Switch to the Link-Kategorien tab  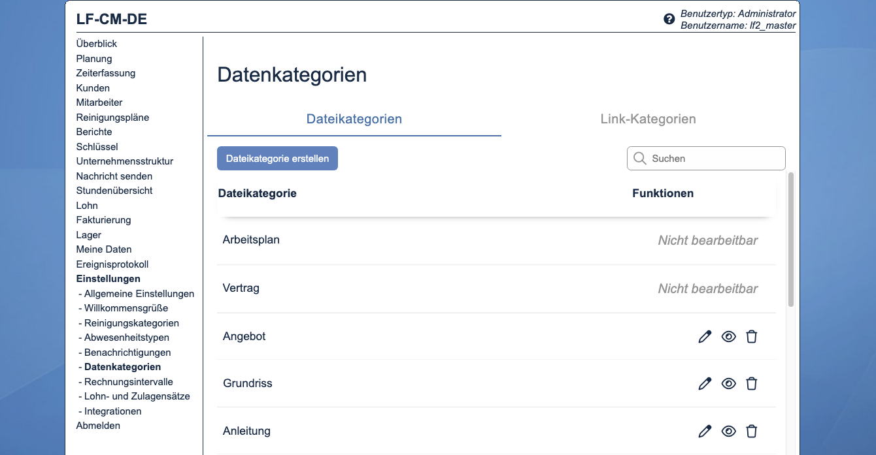click(x=648, y=119)
